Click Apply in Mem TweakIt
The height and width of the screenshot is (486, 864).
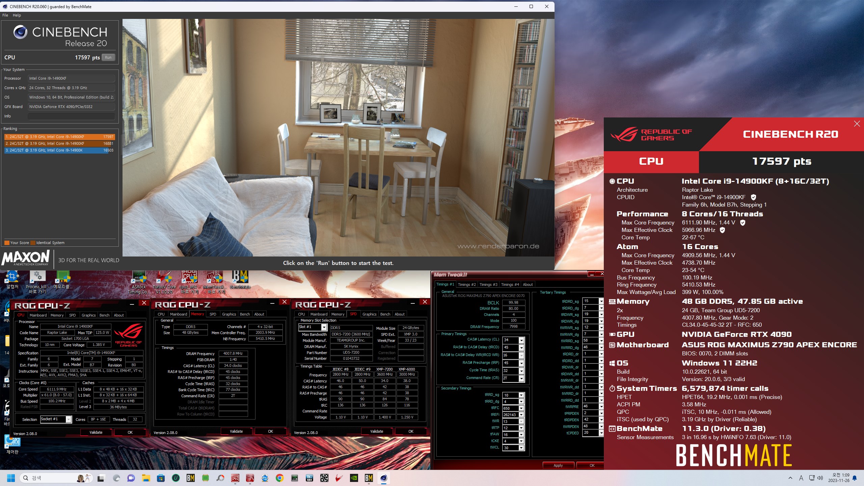[x=558, y=465]
